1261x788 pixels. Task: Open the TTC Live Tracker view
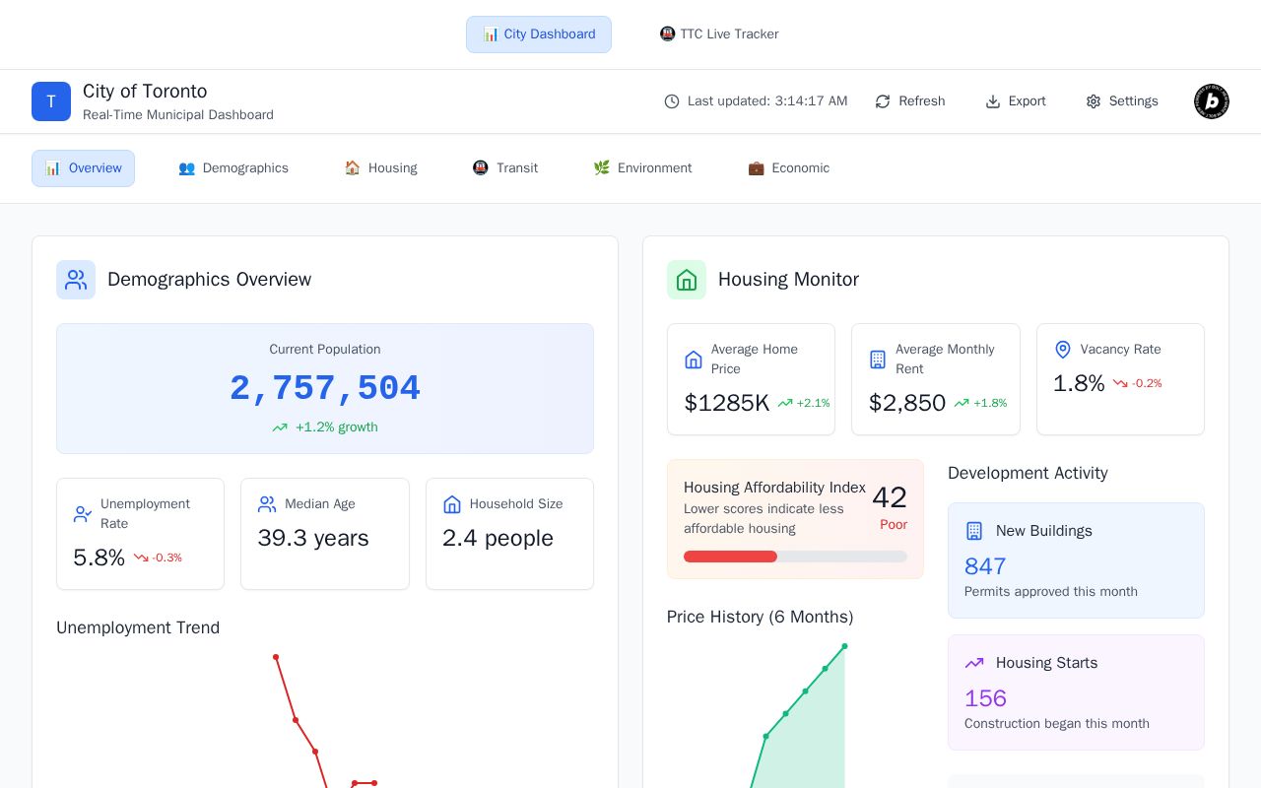coord(719,34)
